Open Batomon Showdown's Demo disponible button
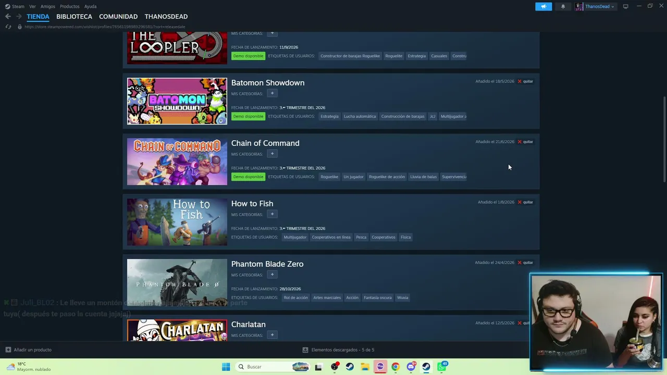Viewport: 667px width, 375px height. 248,116
